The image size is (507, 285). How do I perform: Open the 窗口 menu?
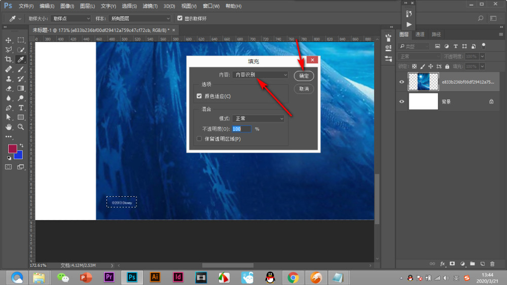pyautogui.click(x=211, y=6)
